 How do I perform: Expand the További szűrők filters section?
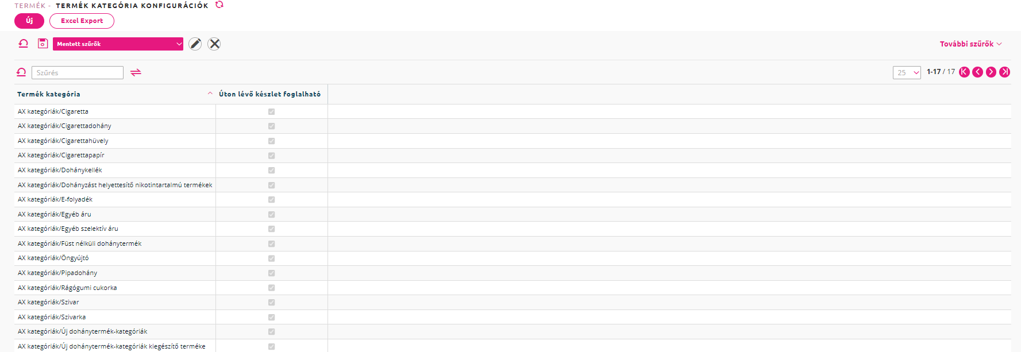pyautogui.click(x=970, y=44)
